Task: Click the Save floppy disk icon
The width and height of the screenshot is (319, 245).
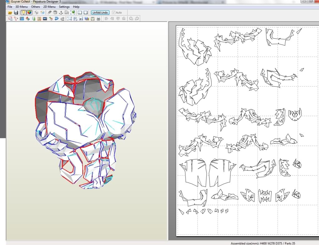Action: click(16, 12)
